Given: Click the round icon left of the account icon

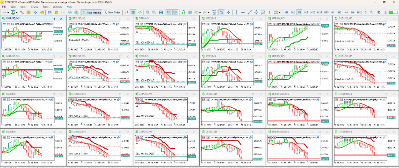Looking at the screenshot, I should click(379, 12).
